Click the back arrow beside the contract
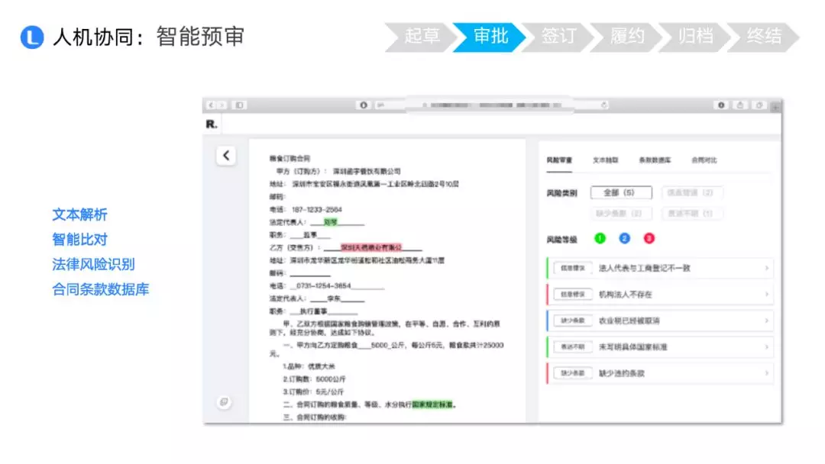825x464 pixels. tap(226, 156)
